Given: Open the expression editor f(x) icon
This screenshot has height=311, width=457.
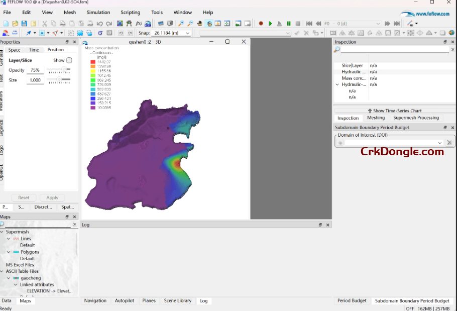Looking at the screenshot, I should point(138,23).
